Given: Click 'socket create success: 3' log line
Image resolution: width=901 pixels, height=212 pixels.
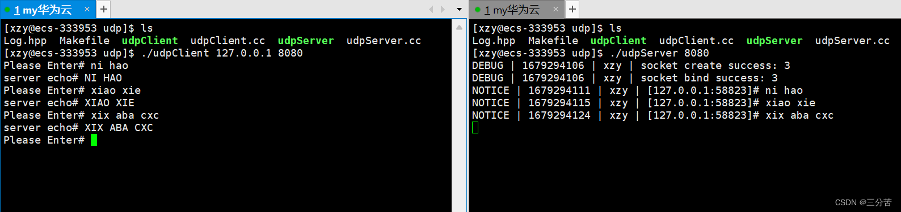Looking at the screenshot, I should tap(631, 66).
